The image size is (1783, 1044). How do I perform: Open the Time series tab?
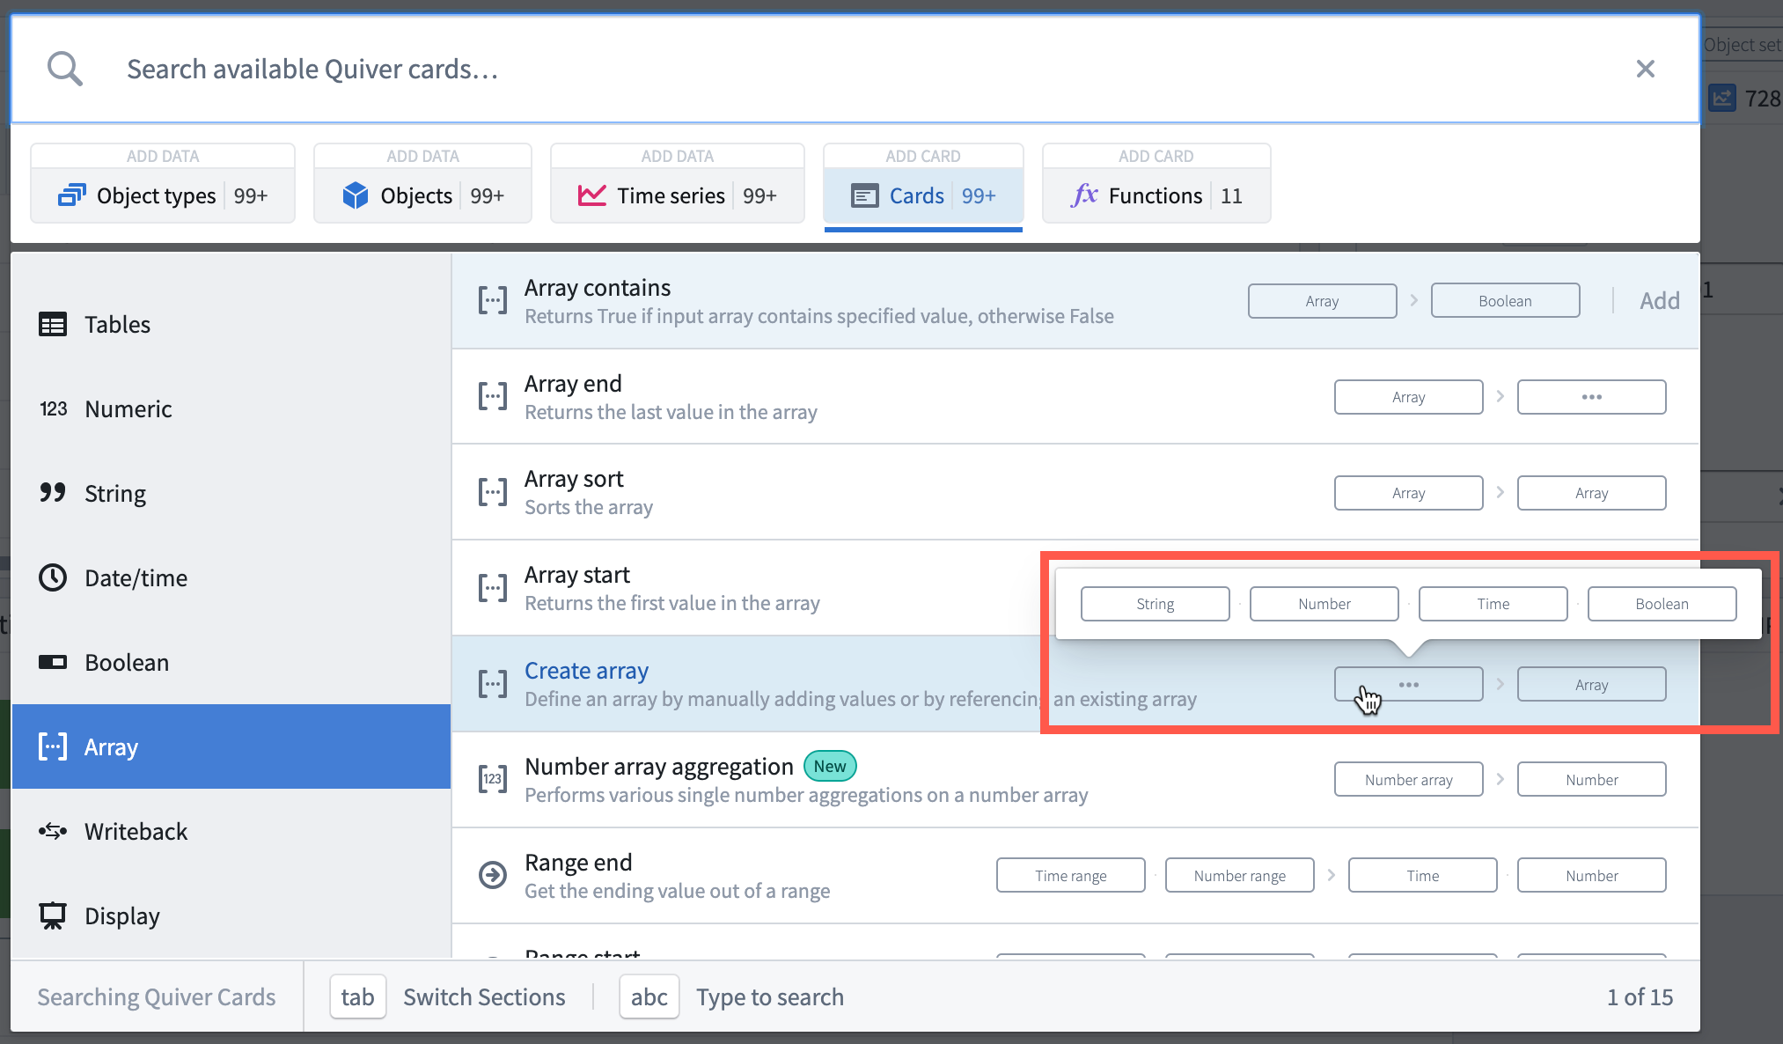click(x=677, y=183)
